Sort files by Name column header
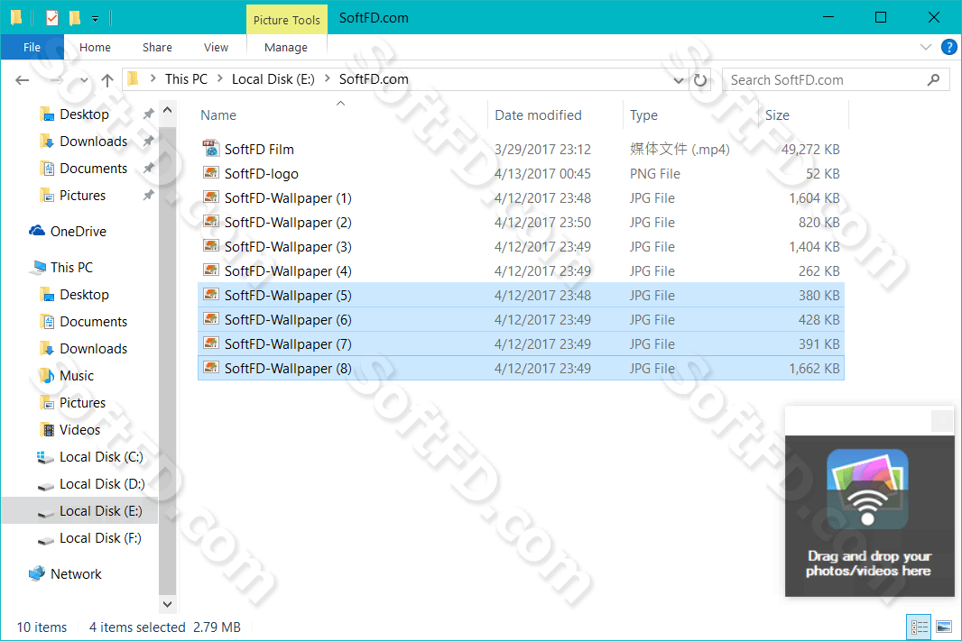The width and height of the screenshot is (962, 641). coord(218,115)
